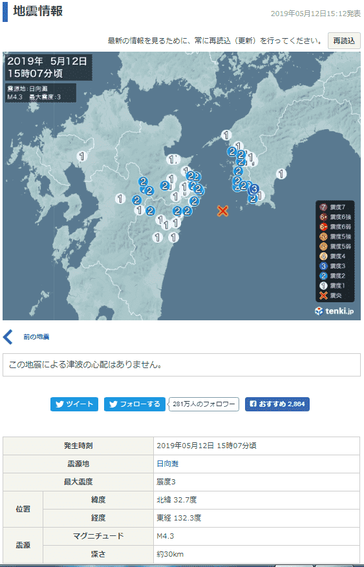Click the Facebook icon in おすすめ button
Image resolution: width=364 pixels, height=567 pixels.
[253, 404]
